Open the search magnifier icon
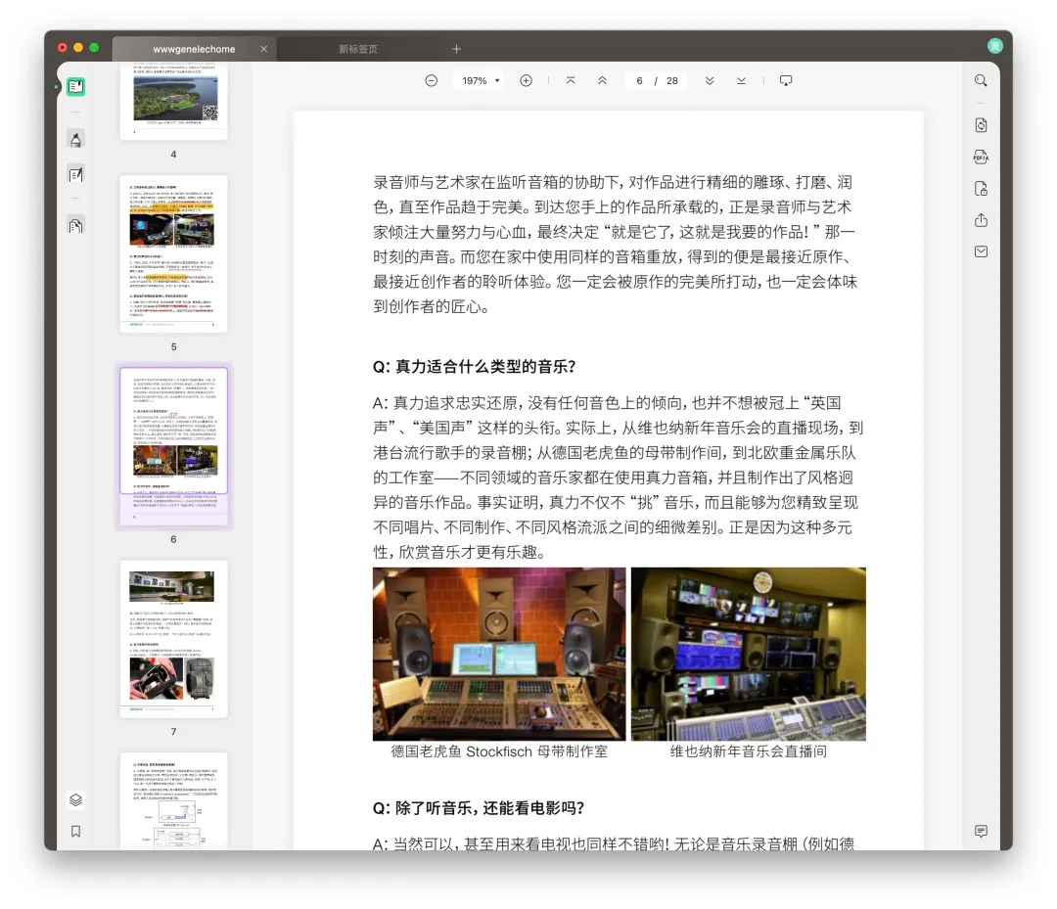This screenshot has width=1057, height=909. (981, 81)
